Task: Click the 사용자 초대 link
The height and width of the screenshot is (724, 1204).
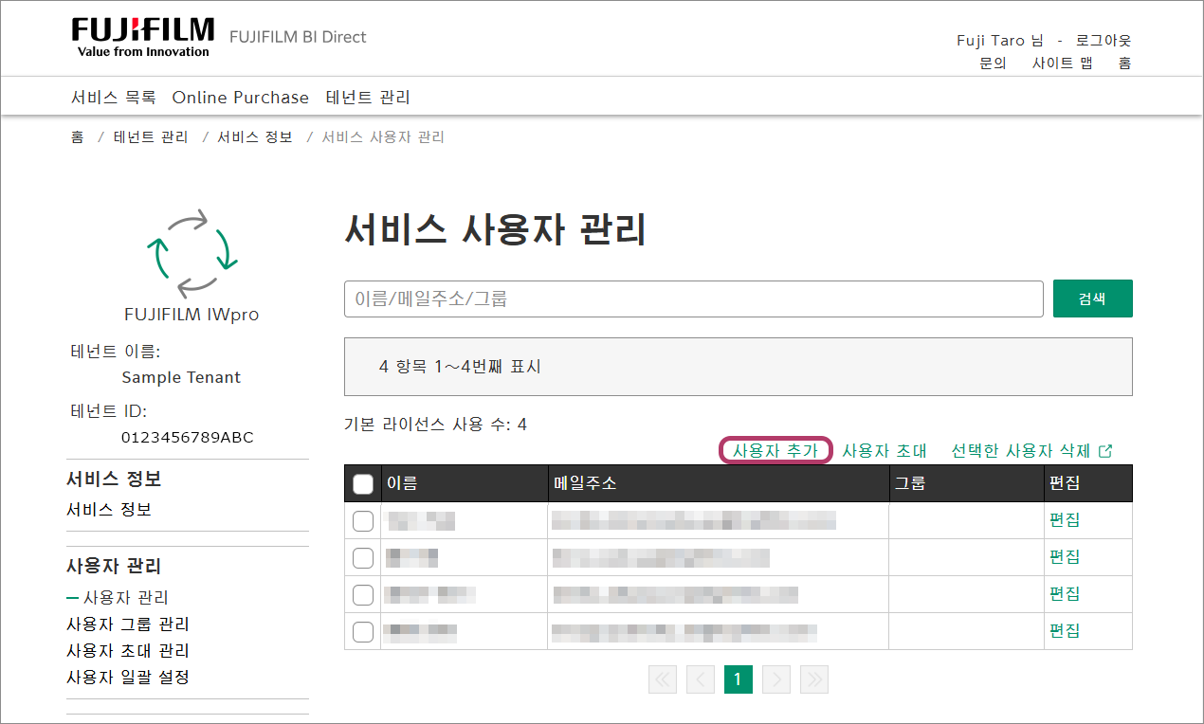Action: click(884, 451)
